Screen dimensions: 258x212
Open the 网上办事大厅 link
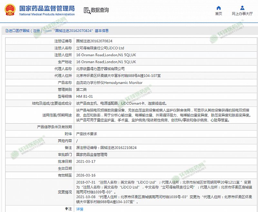pos(242,14)
